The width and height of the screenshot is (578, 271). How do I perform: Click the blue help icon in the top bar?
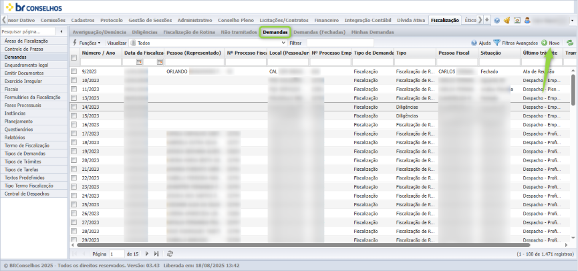click(497, 20)
